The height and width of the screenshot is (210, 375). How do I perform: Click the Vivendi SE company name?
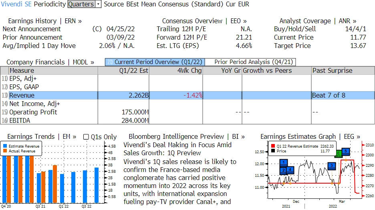[x=16, y=4]
